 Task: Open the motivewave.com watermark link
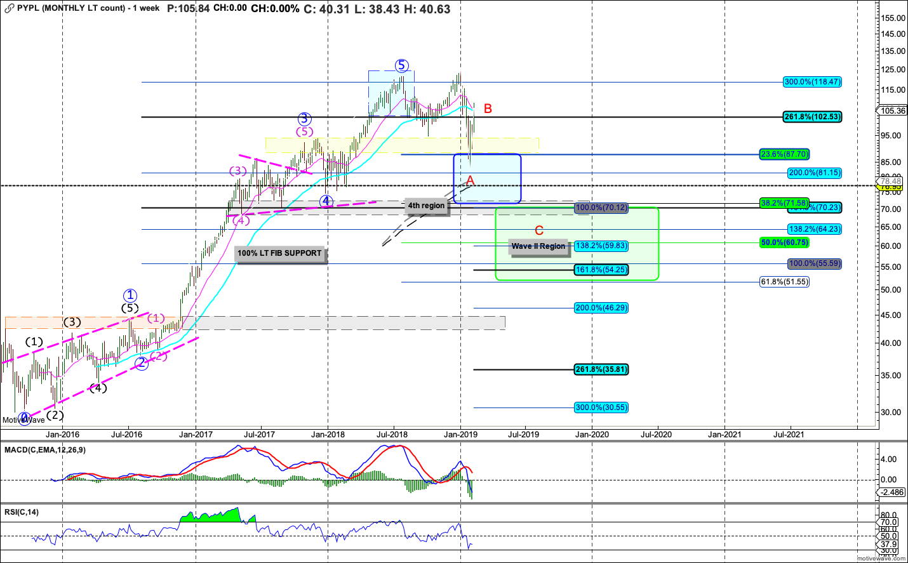(881, 559)
